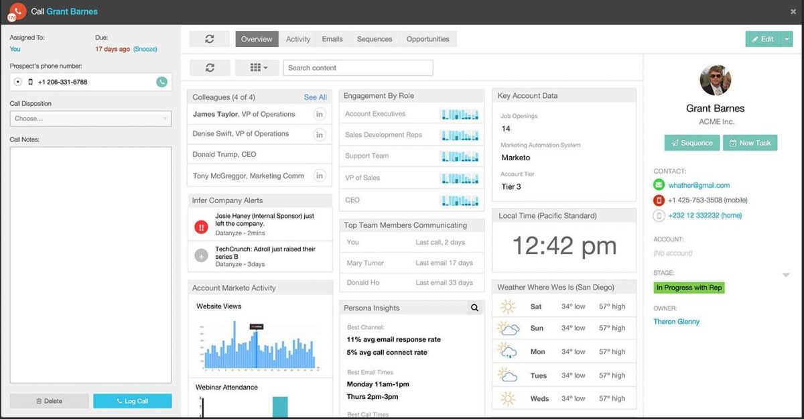Open the grid view layout dropdown

(258, 67)
